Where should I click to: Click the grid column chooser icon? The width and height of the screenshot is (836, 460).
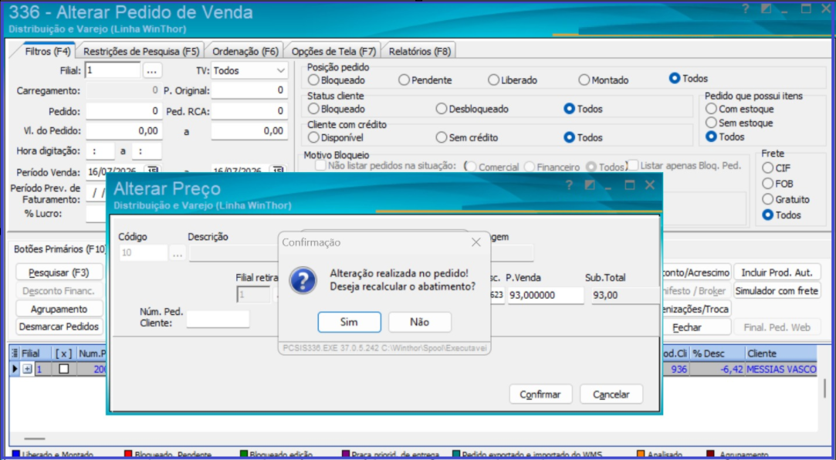15,353
